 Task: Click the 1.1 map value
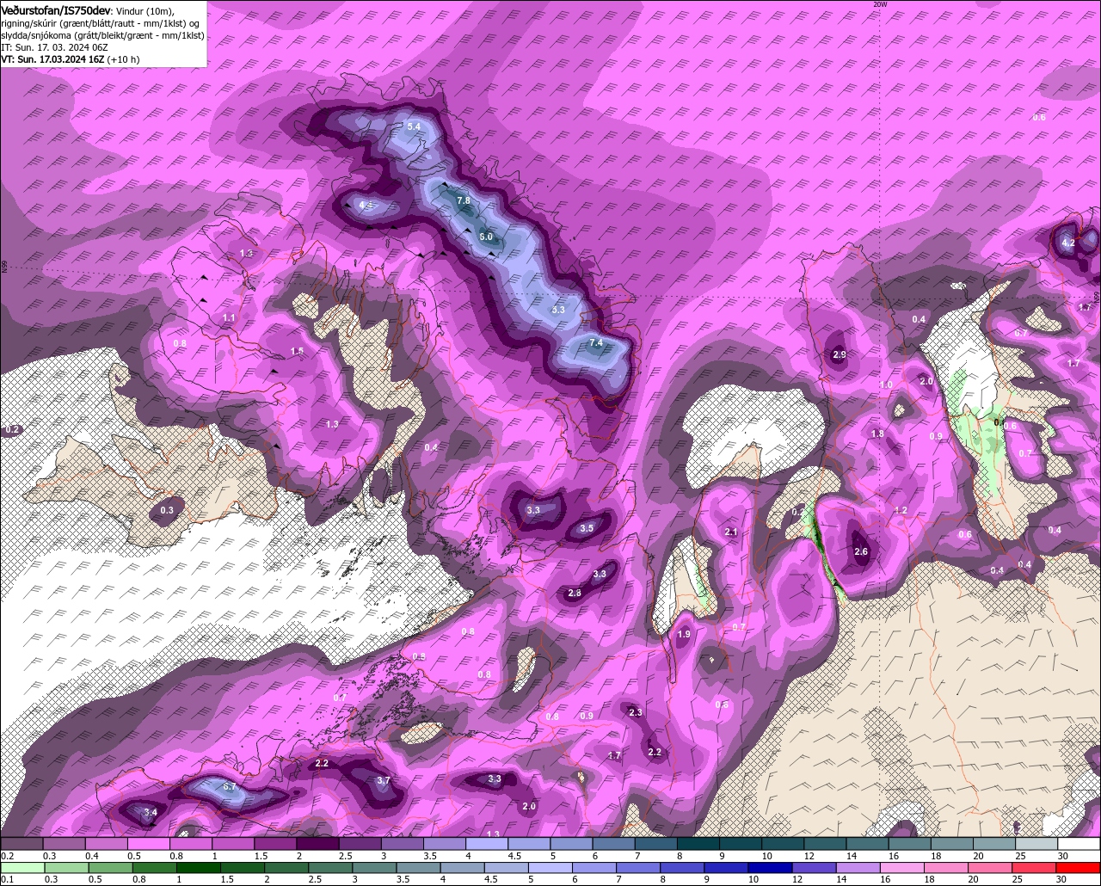coord(229,318)
